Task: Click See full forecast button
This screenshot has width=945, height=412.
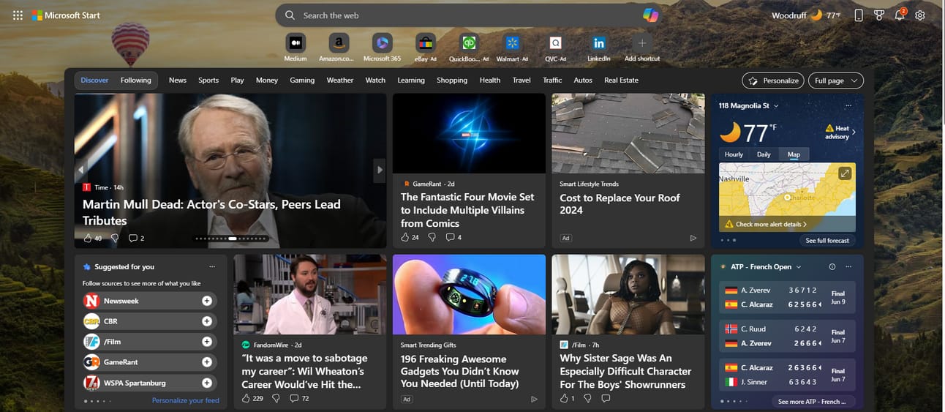Action: coord(827,240)
